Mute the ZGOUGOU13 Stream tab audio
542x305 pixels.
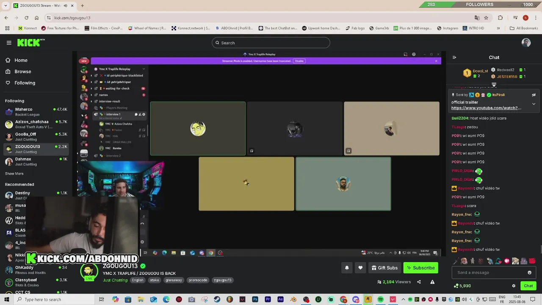coord(65,6)
